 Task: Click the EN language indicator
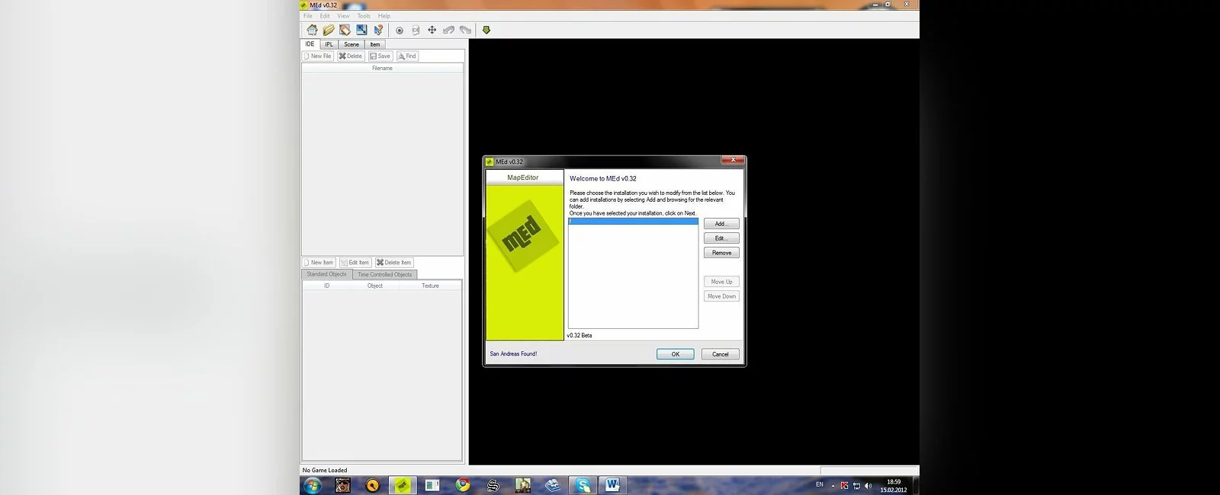coord(820,485)
